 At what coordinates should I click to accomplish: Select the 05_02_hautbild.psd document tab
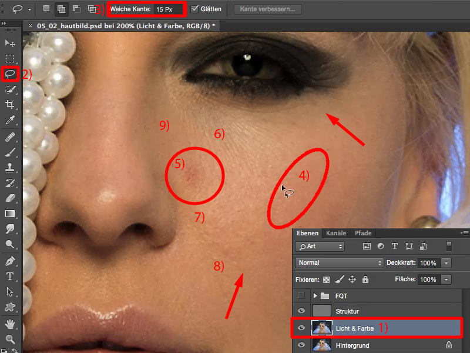coord(126,26)
